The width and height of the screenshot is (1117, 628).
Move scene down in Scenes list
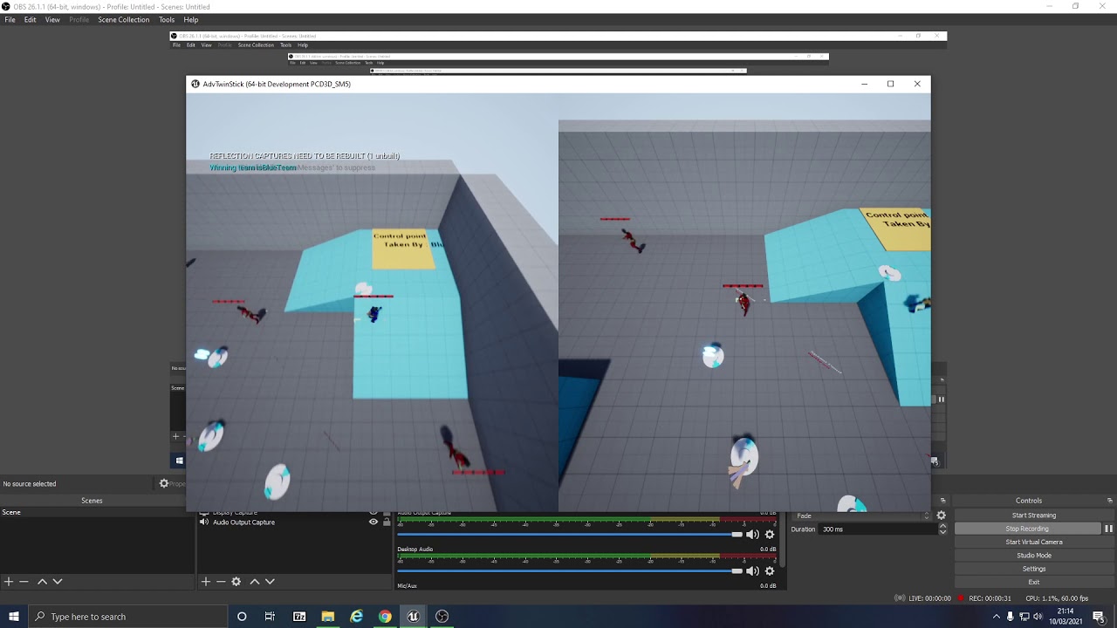click(58, 581)
